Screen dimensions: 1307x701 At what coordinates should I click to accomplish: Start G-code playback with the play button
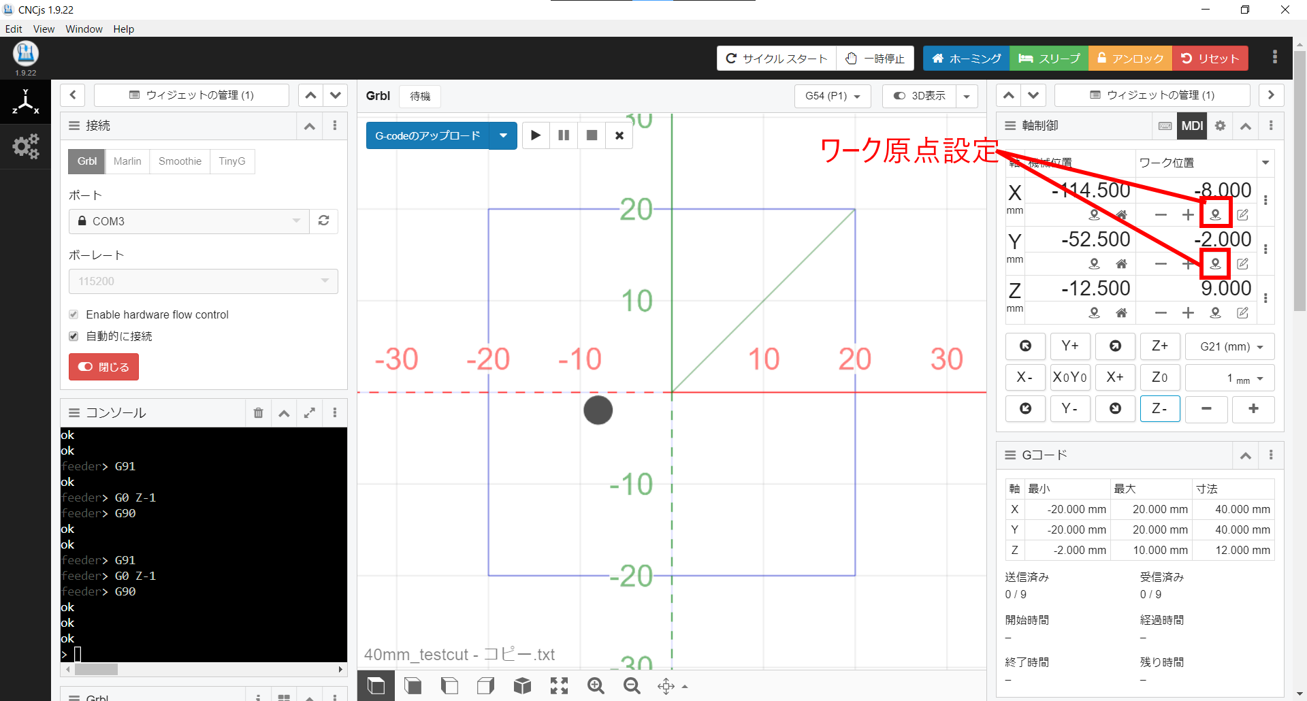point(536,135)
